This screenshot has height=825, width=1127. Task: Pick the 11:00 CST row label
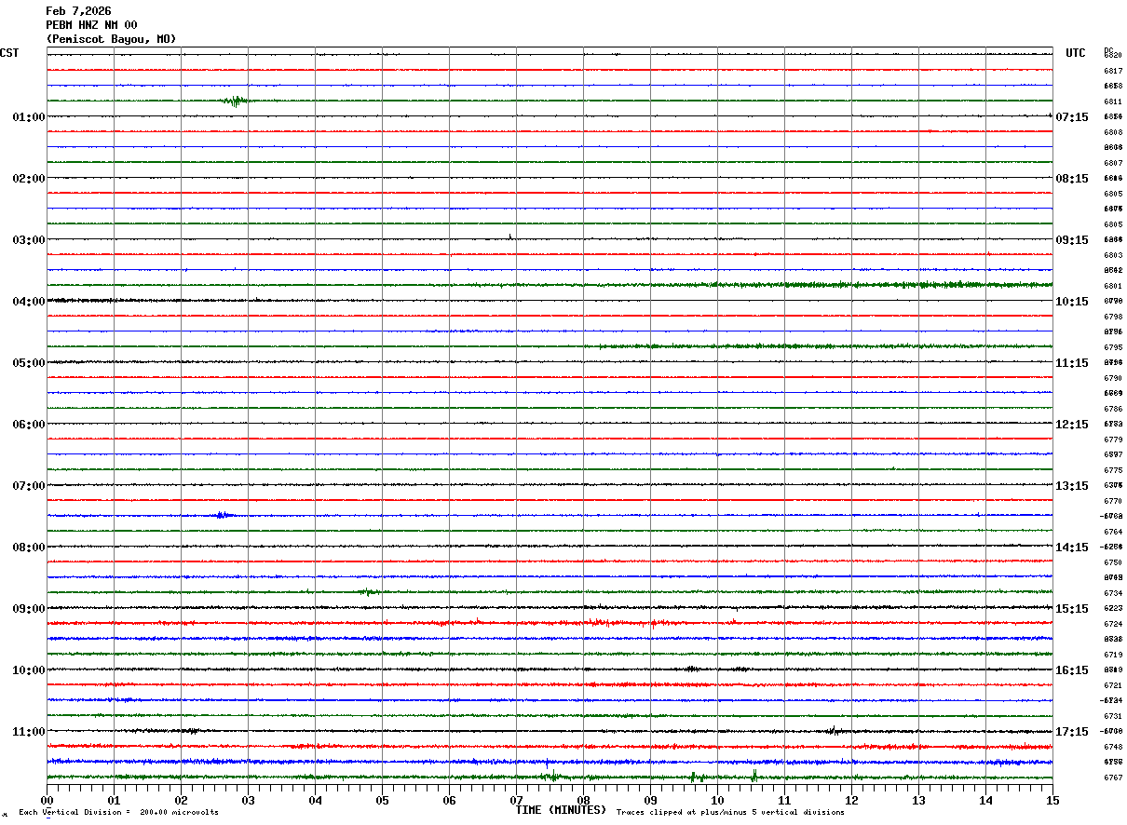(28, 732)
